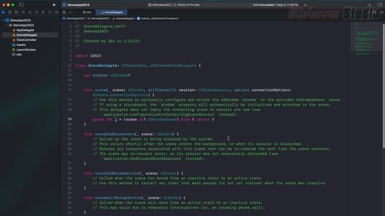Toggle the inspector panel on the right
Image resolution: width=385 pixels, height=216 pixels.
[x=380, y=5]
